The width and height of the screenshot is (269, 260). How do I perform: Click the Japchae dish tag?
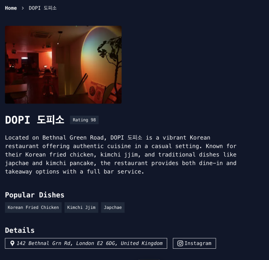click(x=113, y=207)
